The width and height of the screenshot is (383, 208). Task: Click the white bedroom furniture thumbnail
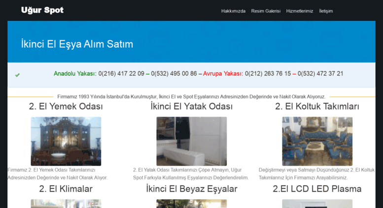pos(191,141)
